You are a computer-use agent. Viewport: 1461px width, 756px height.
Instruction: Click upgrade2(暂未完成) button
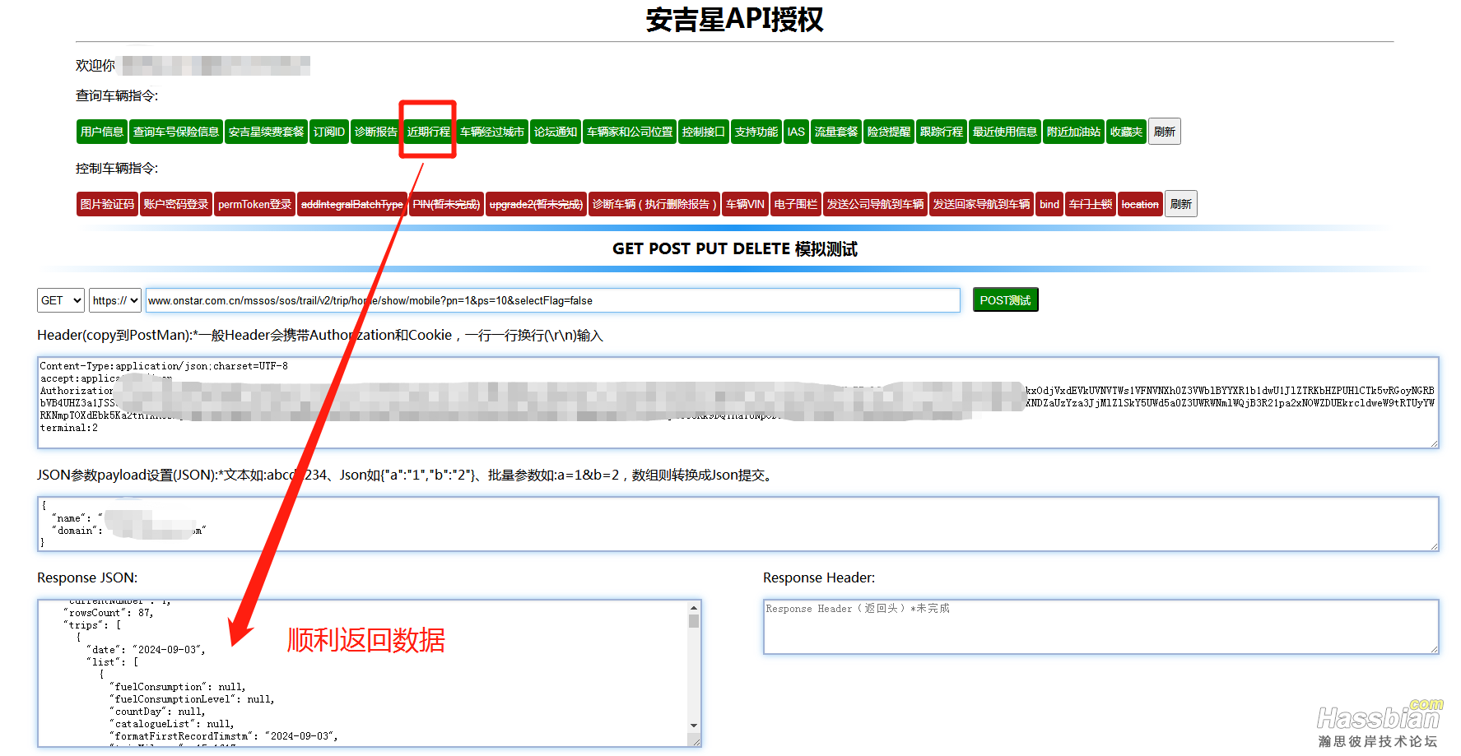click(x=536, y=204)
